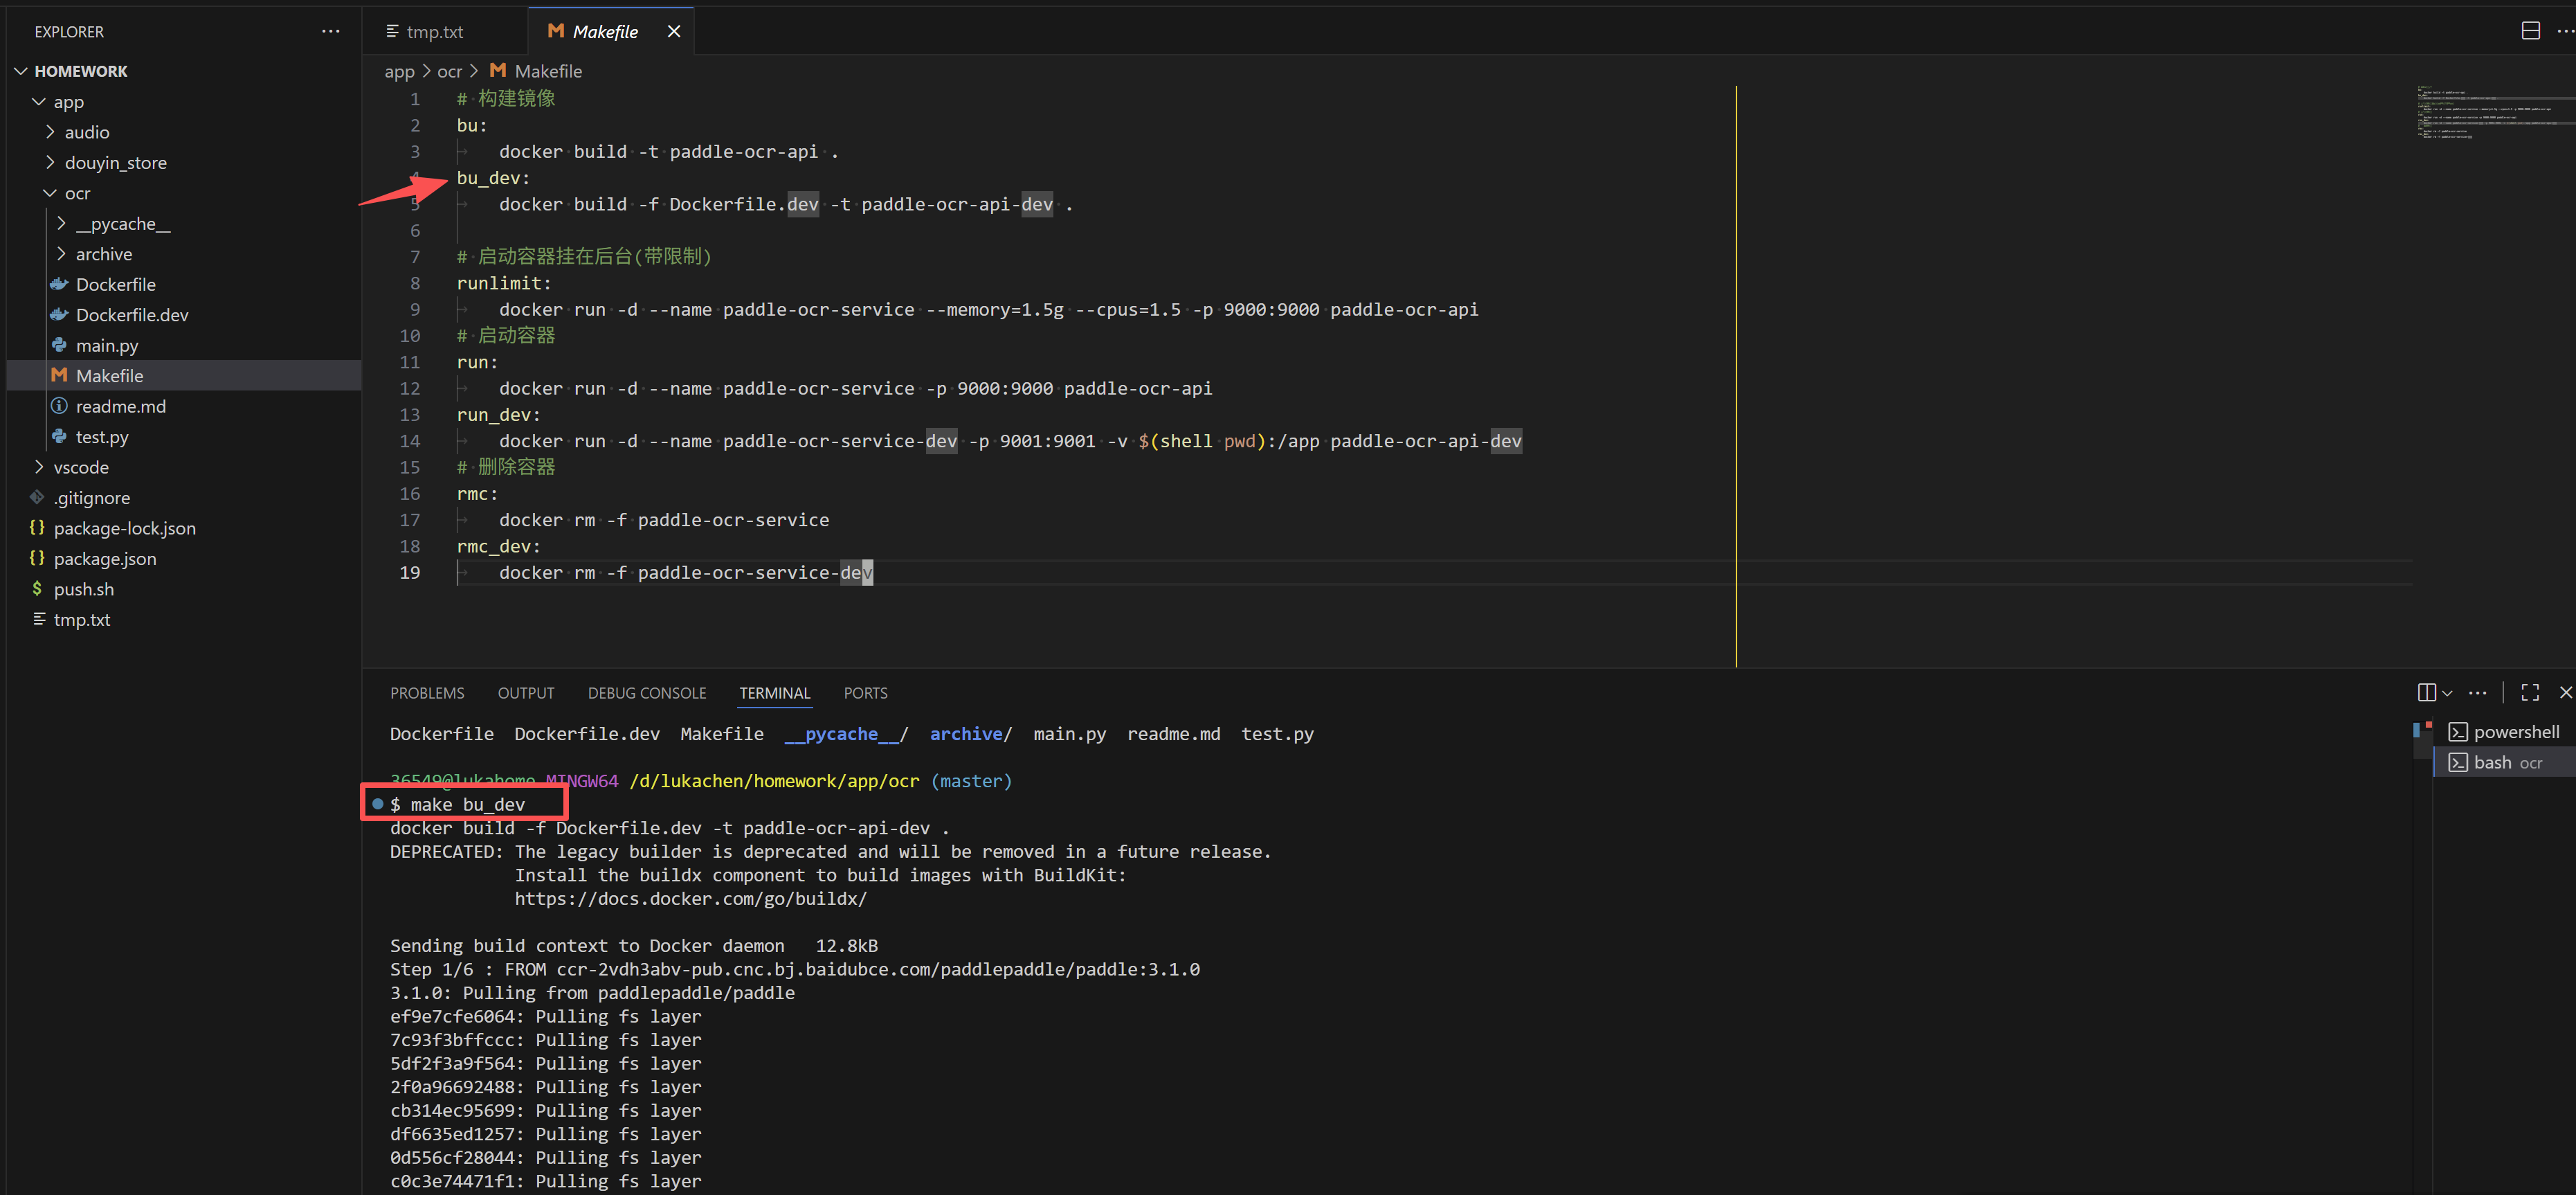Image resolution: width=2576 pixels, height=1195 pixels.
Task: Click the Dockerfile.dev whale icon in Explorer
Action: click(59, 314)
